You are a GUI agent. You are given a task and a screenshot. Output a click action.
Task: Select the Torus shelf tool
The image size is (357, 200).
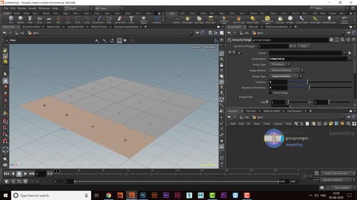click(40, 19)
